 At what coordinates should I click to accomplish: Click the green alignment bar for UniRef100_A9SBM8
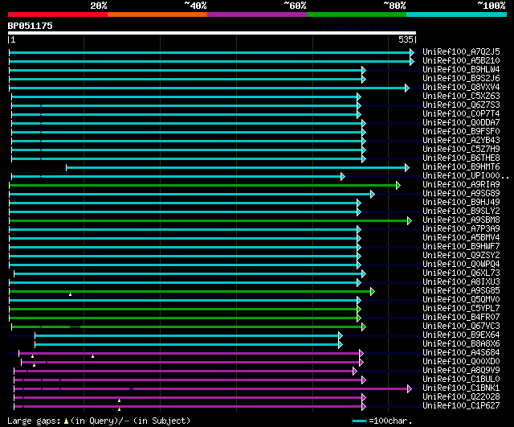[x=210, y=221]
